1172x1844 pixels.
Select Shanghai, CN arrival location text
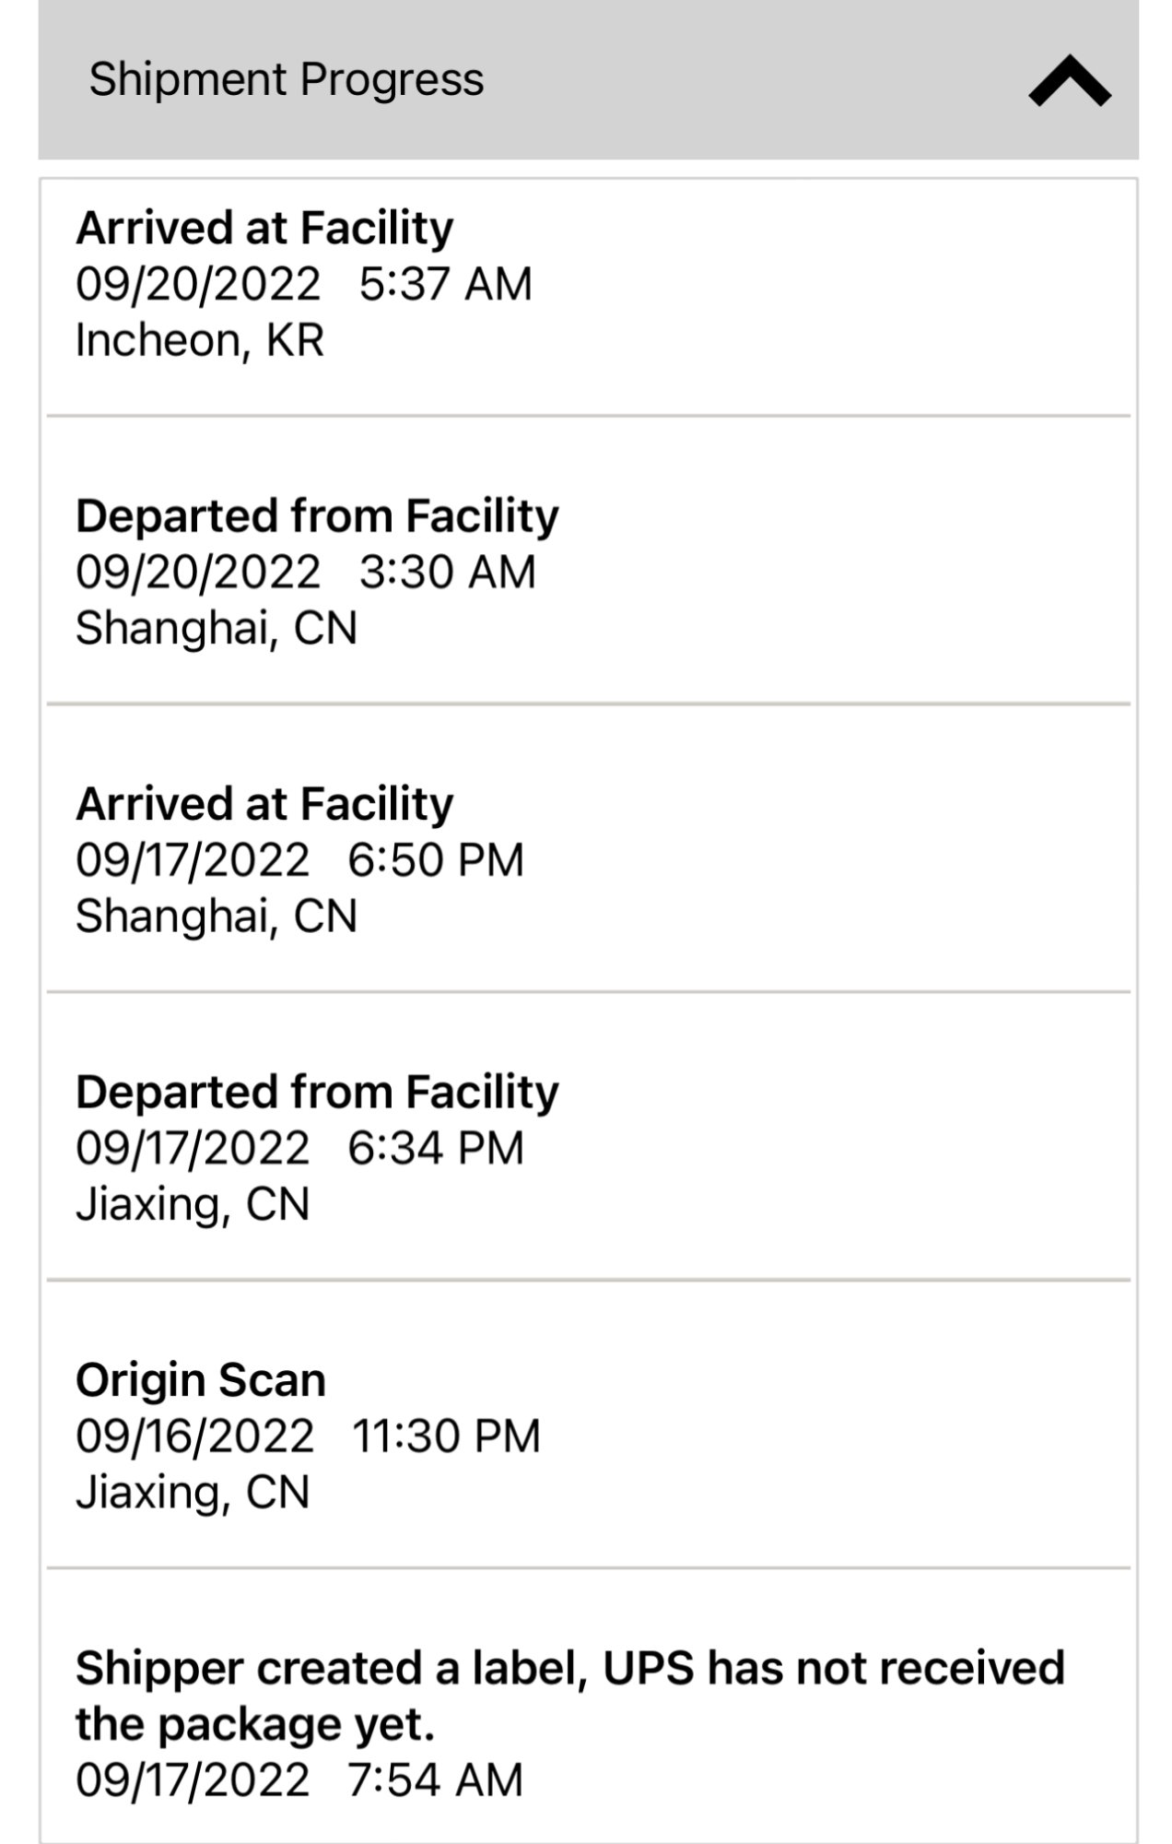click(216, 916)
